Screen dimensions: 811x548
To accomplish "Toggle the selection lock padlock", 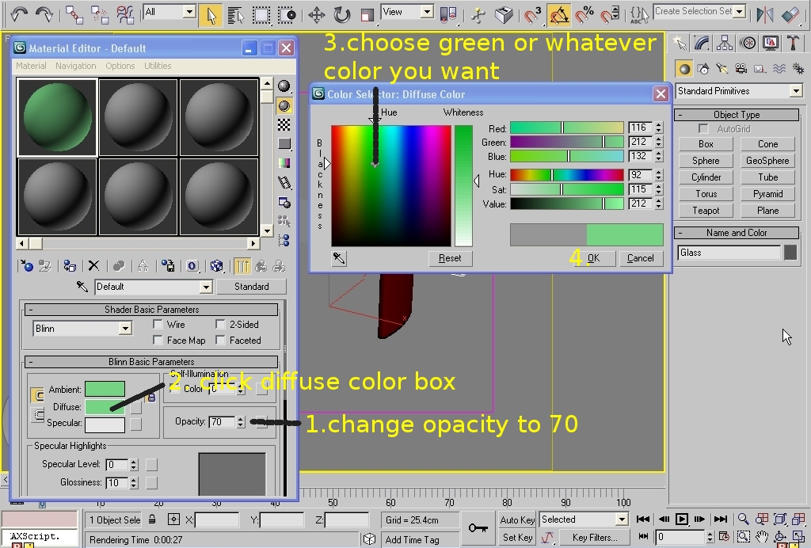I will point(152,519).
